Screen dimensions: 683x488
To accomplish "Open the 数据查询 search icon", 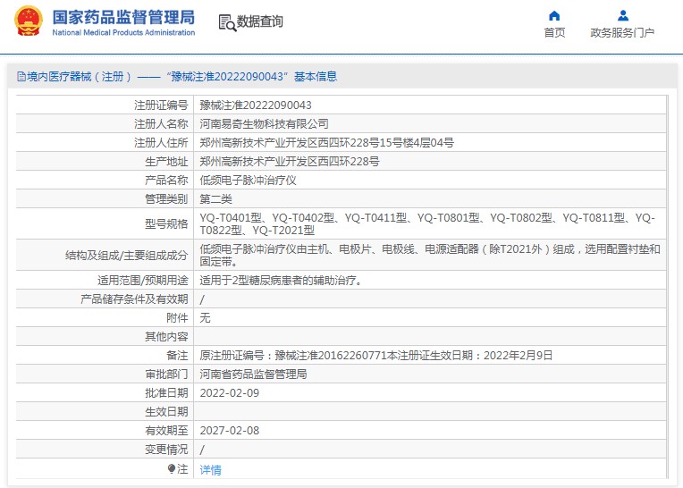I will (x=227, y=22).
